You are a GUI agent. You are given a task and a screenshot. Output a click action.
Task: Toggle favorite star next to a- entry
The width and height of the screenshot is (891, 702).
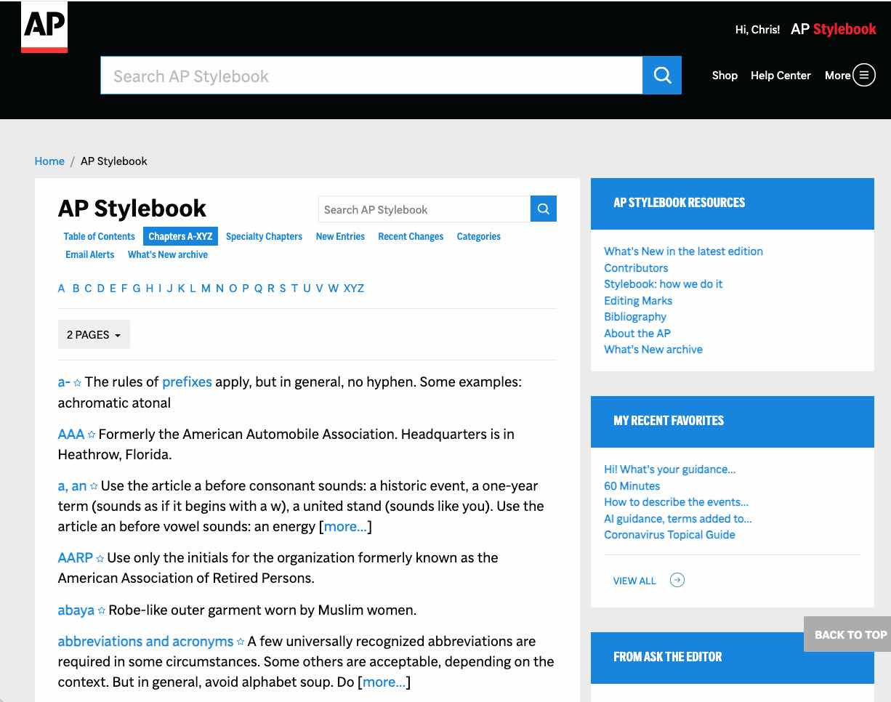point(78,382)
